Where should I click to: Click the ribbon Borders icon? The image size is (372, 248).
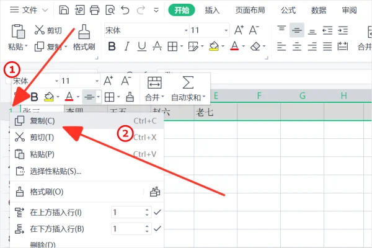click(172, 46)
